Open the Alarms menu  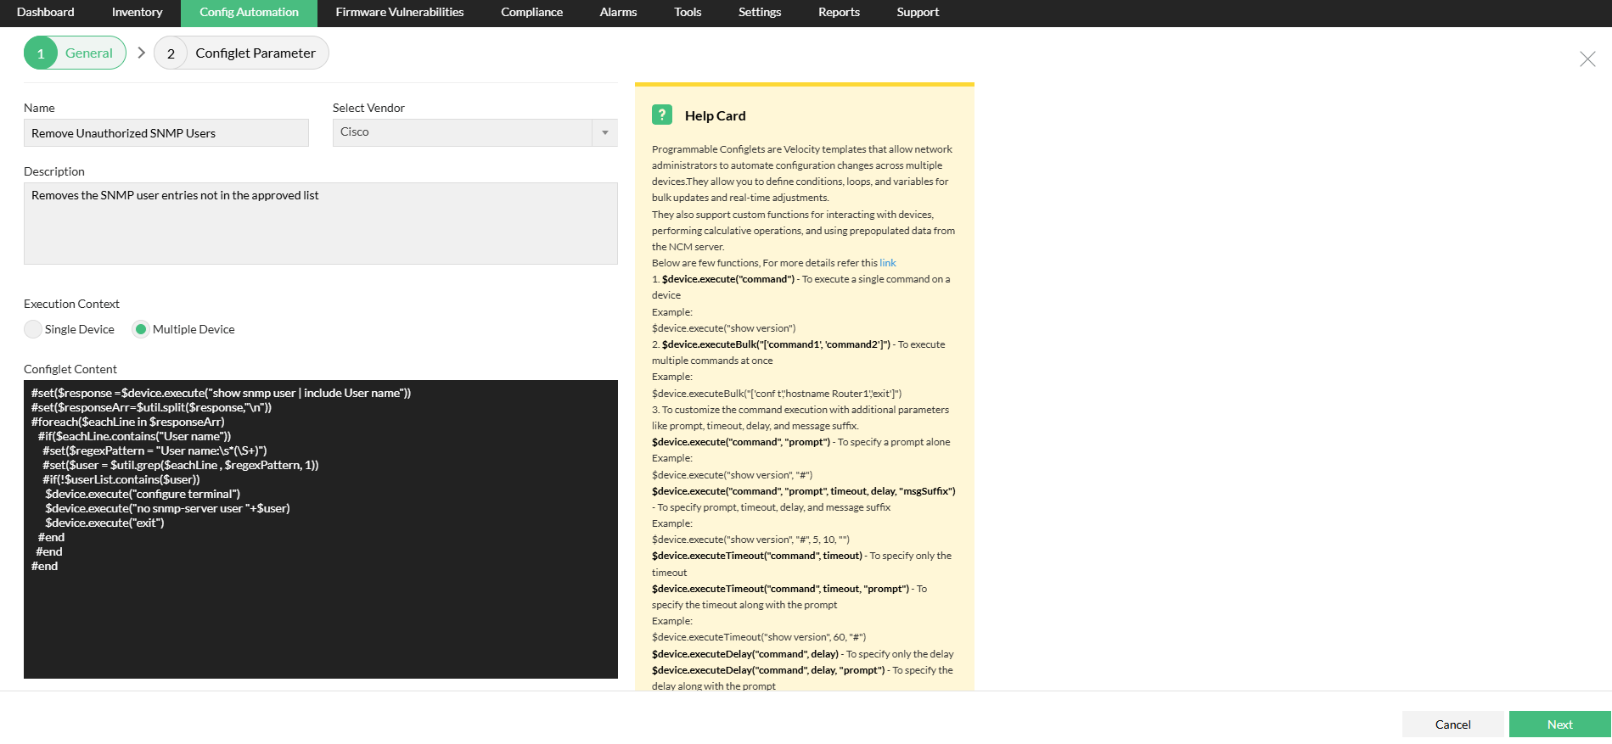pyautogui.click(x=618, y=13)
